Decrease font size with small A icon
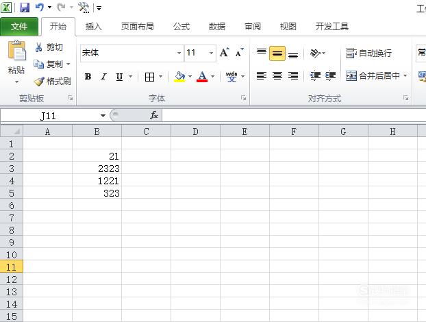The image size is (426, 322). pyautogui.click(x=239, y=53)
